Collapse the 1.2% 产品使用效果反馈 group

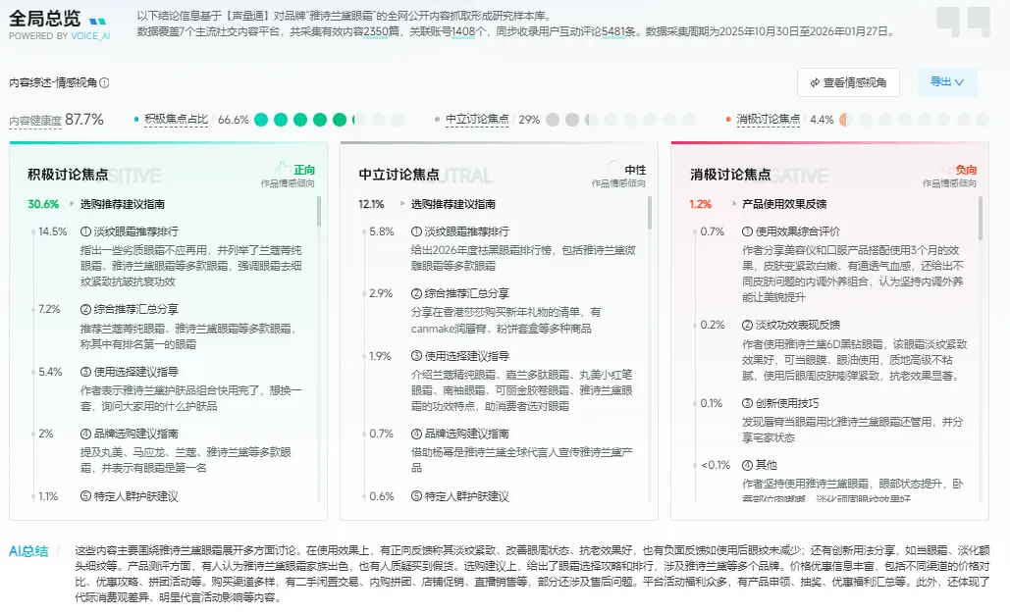(733, 203)
